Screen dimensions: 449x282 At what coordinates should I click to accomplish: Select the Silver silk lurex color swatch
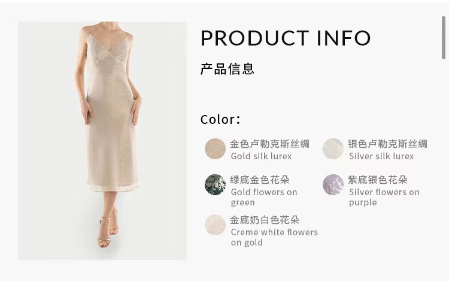point(333,148)
